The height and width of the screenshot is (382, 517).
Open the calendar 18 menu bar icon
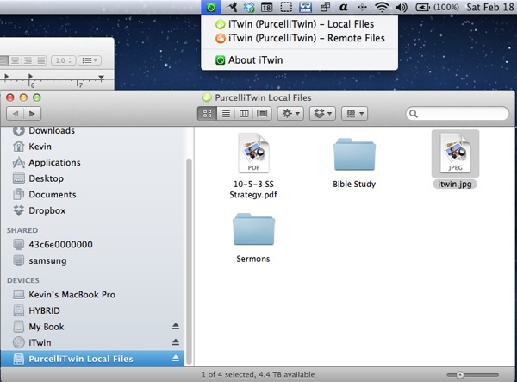266,7
